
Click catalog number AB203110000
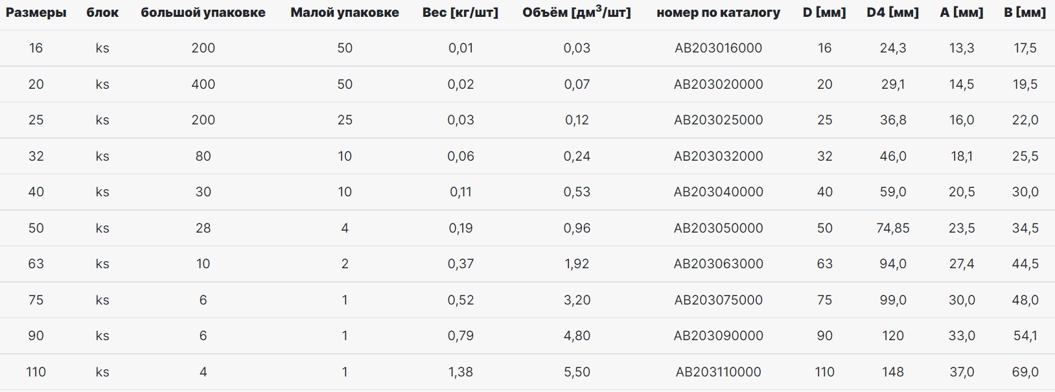[718, 372]
